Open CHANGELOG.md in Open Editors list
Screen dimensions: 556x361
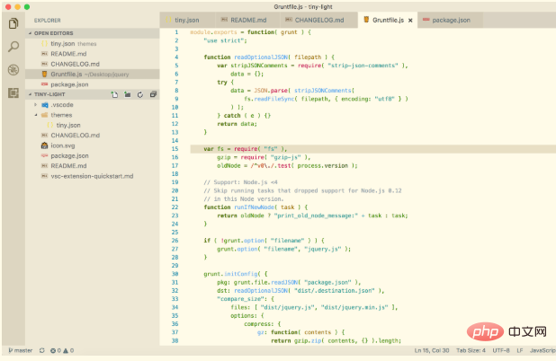pyautogui.click(x=92, y=64)
